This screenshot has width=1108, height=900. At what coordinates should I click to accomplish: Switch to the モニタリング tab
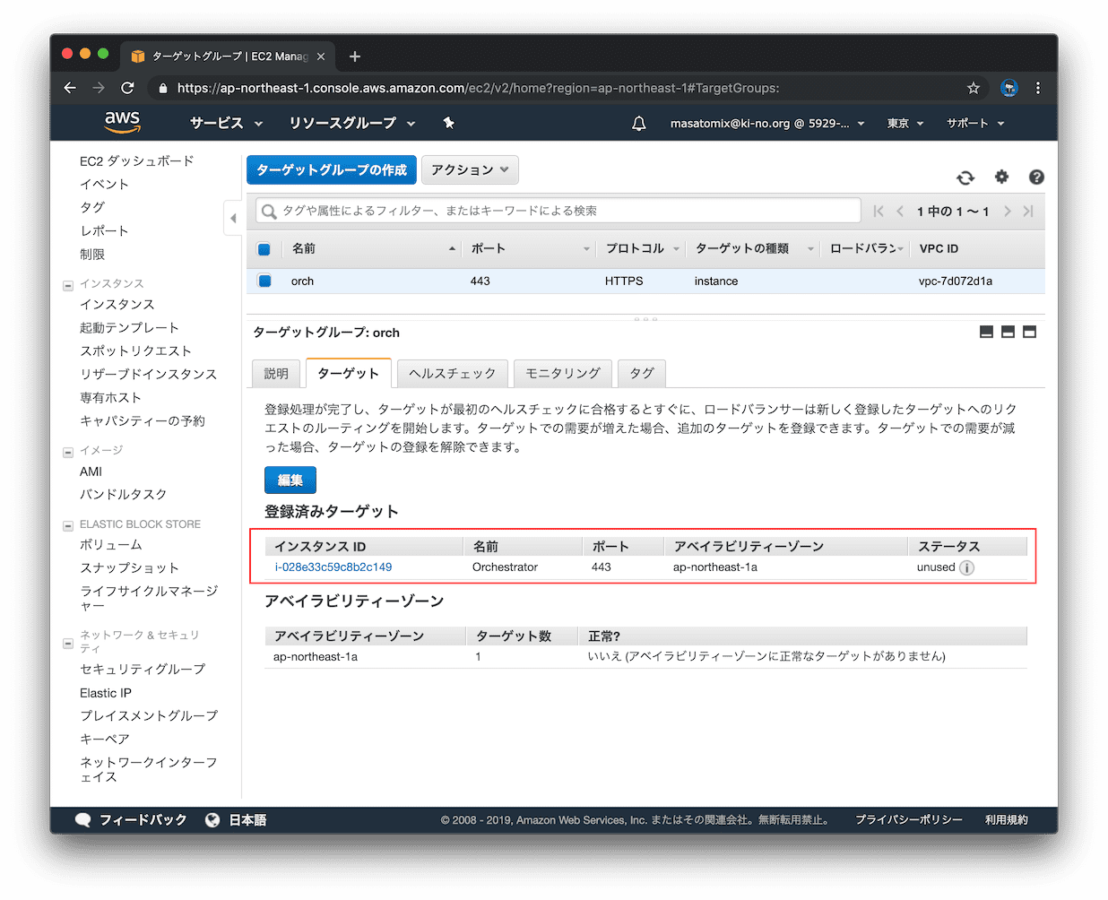tap(563, 374)
